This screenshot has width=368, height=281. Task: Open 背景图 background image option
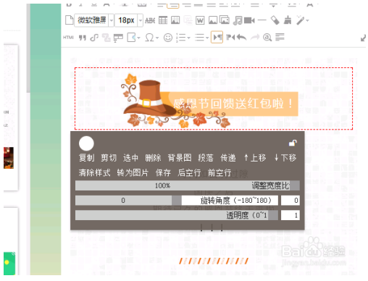[x=180, y=158]
